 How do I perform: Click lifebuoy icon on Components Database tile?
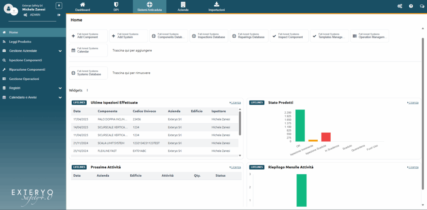pos(153,36)
